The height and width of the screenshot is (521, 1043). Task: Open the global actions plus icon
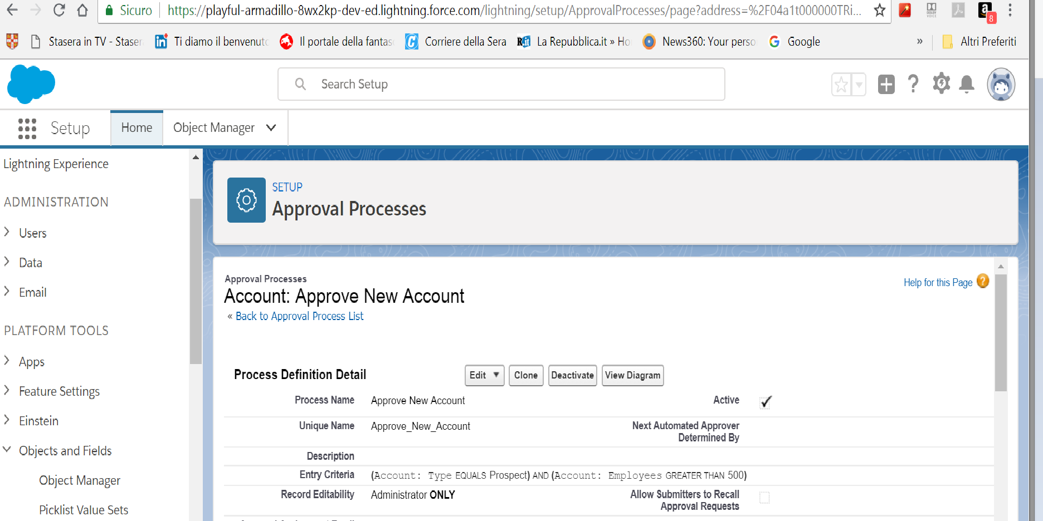[886, 85]
